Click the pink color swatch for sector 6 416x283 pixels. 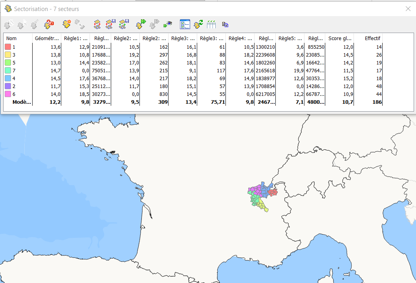pyautogui.click(x=8, y=94)
